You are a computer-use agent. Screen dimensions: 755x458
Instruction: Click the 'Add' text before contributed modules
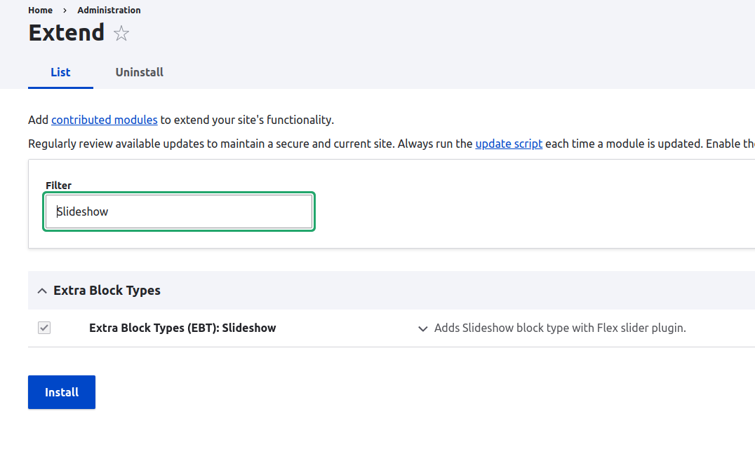(38, 120)
